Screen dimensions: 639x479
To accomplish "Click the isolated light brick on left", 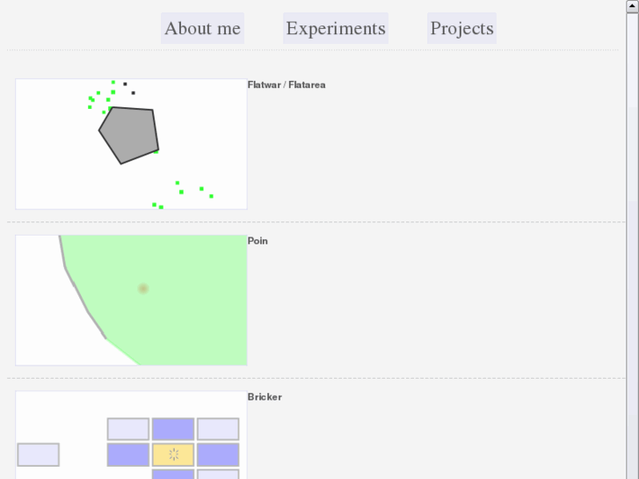I will coord(38,454).
